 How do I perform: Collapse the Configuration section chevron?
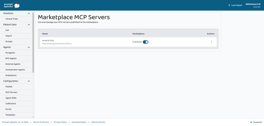pyautogui.click(x=29, y=81)
